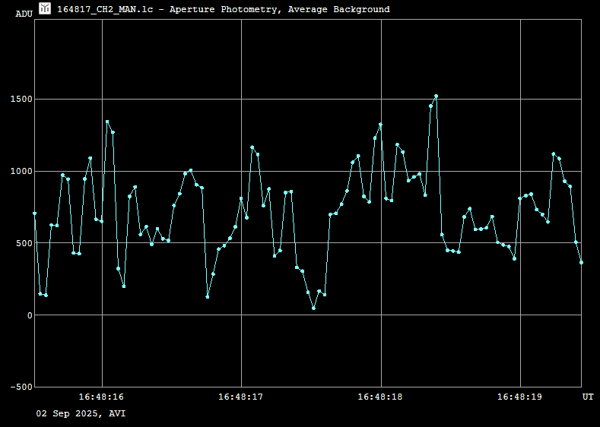
Task: Select the 16:48:19 time label
Action: (x=520, y=397)
